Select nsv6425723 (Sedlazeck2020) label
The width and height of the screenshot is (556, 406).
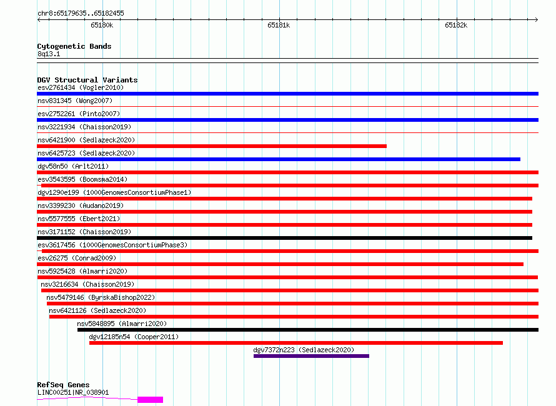[x=86, y=153]
